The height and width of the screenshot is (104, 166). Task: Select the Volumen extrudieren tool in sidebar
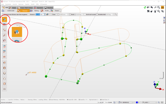tap(4, 19)
